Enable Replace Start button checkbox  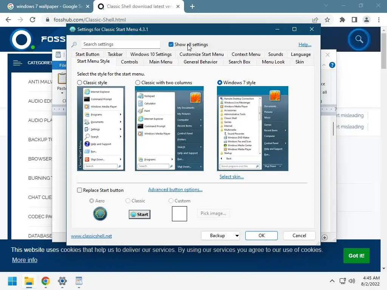coord(79,190)
